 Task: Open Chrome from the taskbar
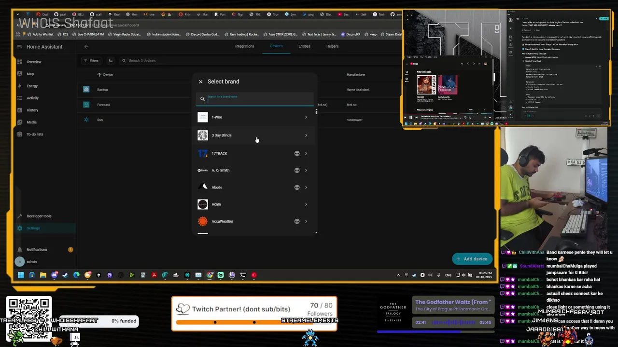(210, 275)
